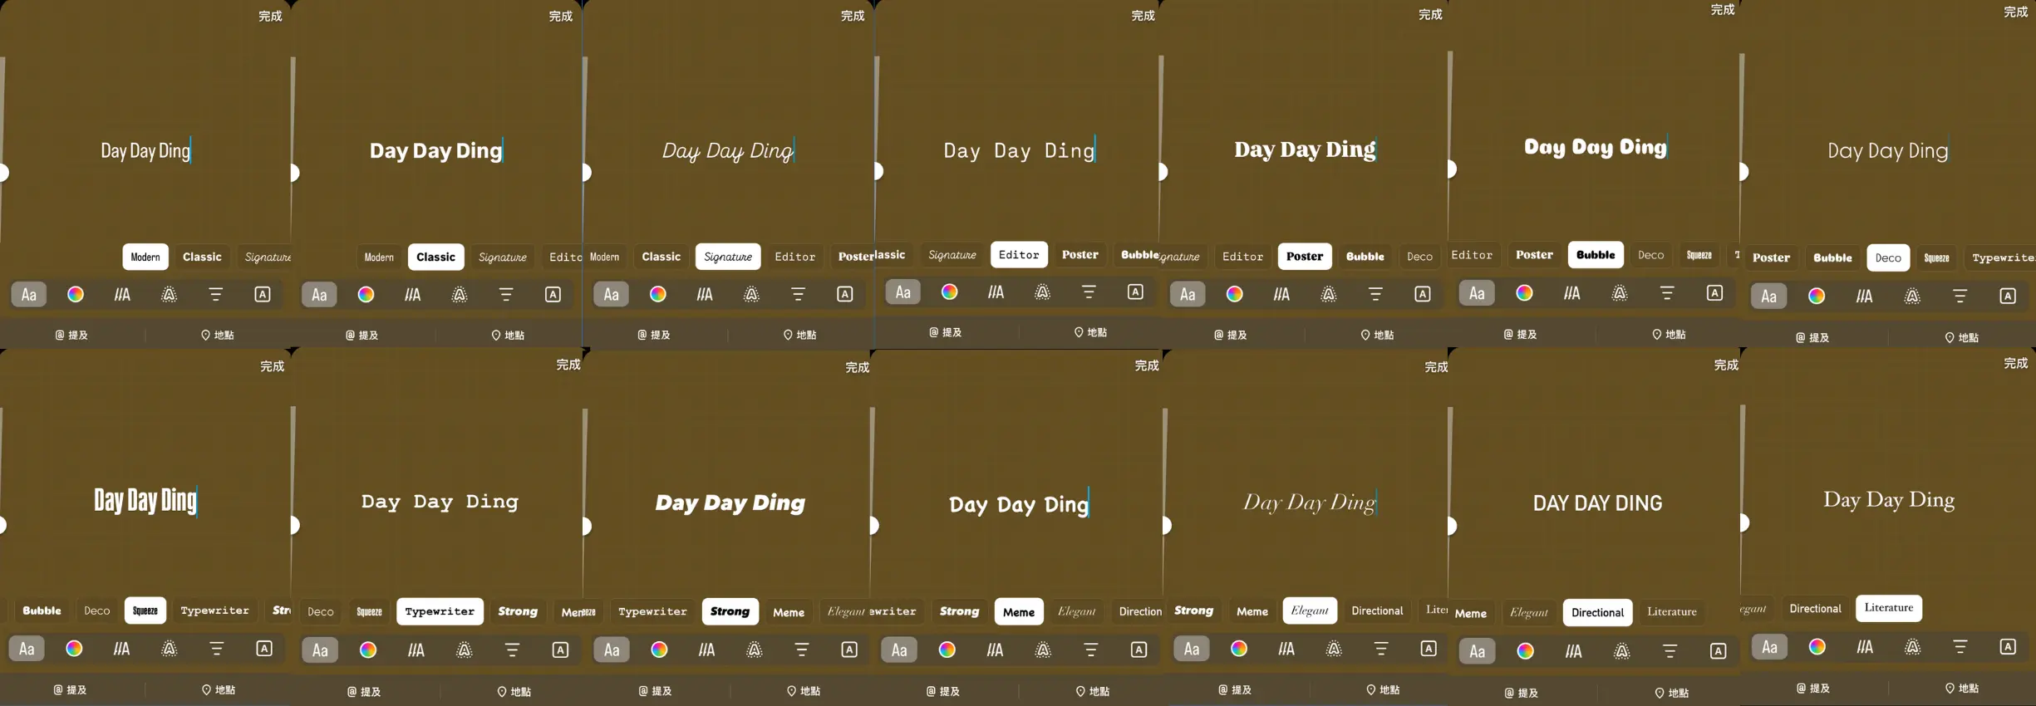This screenshot has height=706, width=2036.
Task: Change text alignment in the Strong-selected screen
Action: click(x=801, y=650)
